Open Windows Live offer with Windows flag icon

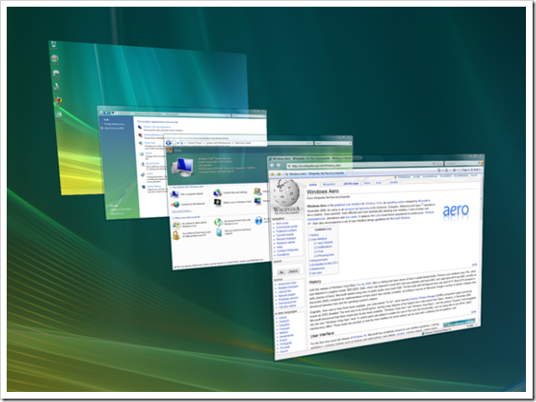point(177,225)
